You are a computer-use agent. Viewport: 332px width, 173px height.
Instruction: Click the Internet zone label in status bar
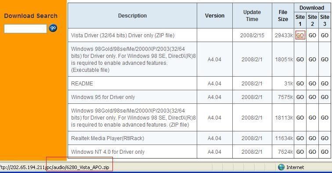[x=295, y=167]
